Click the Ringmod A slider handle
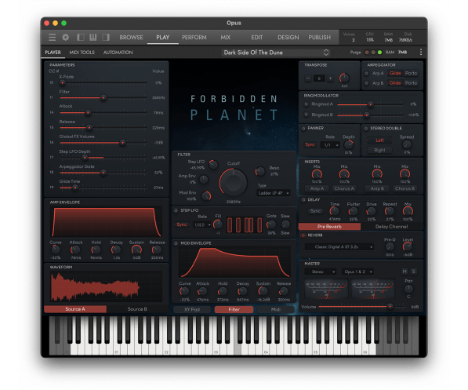The image size is (468, 390). [370, 104]
